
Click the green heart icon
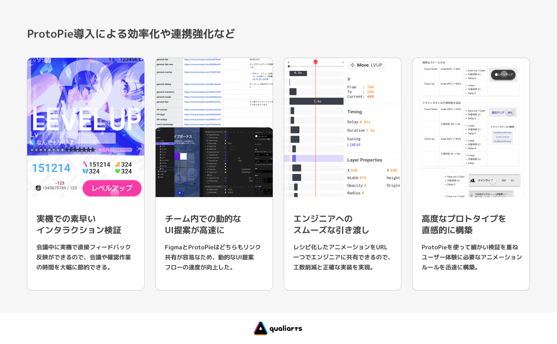118,171
